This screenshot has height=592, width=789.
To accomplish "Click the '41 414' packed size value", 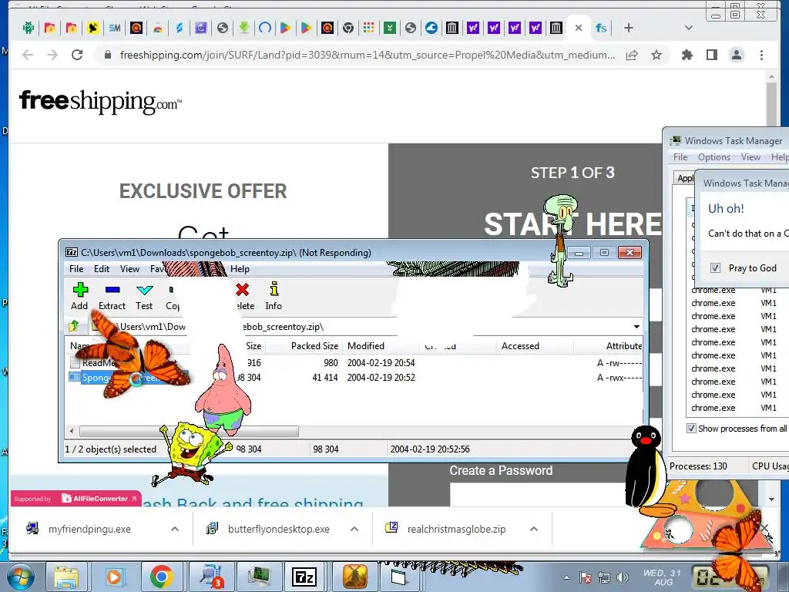I will point(325,377).
